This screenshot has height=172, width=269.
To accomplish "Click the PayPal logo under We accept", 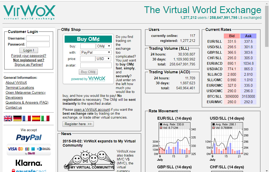I will point(29,138).
